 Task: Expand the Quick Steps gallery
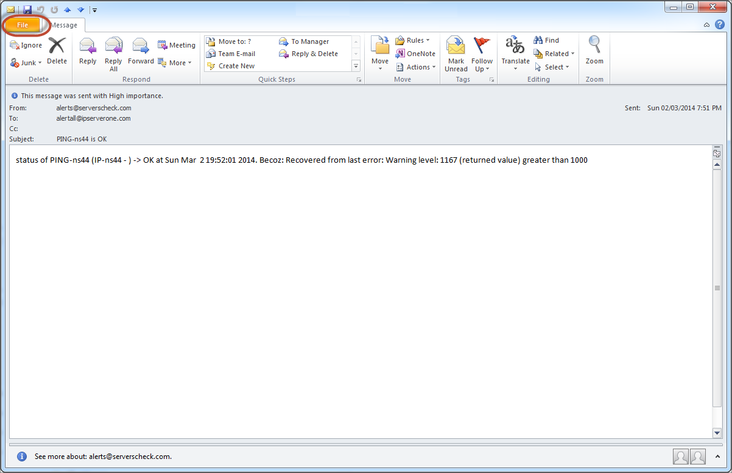(356, 66)
